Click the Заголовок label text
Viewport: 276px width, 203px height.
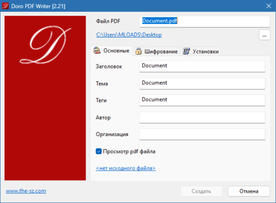point(109,66)
